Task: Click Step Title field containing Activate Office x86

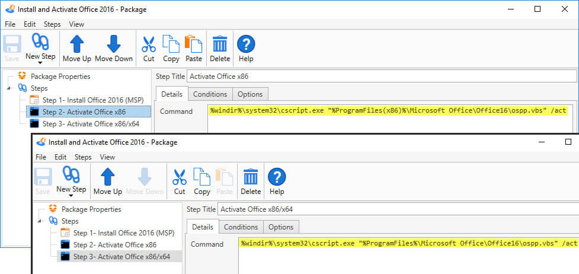Action: 382,77
